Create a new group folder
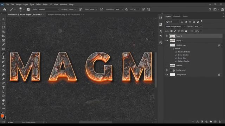Image resolution: width=225 pixels, height=126 pixels. pos(211,121)
